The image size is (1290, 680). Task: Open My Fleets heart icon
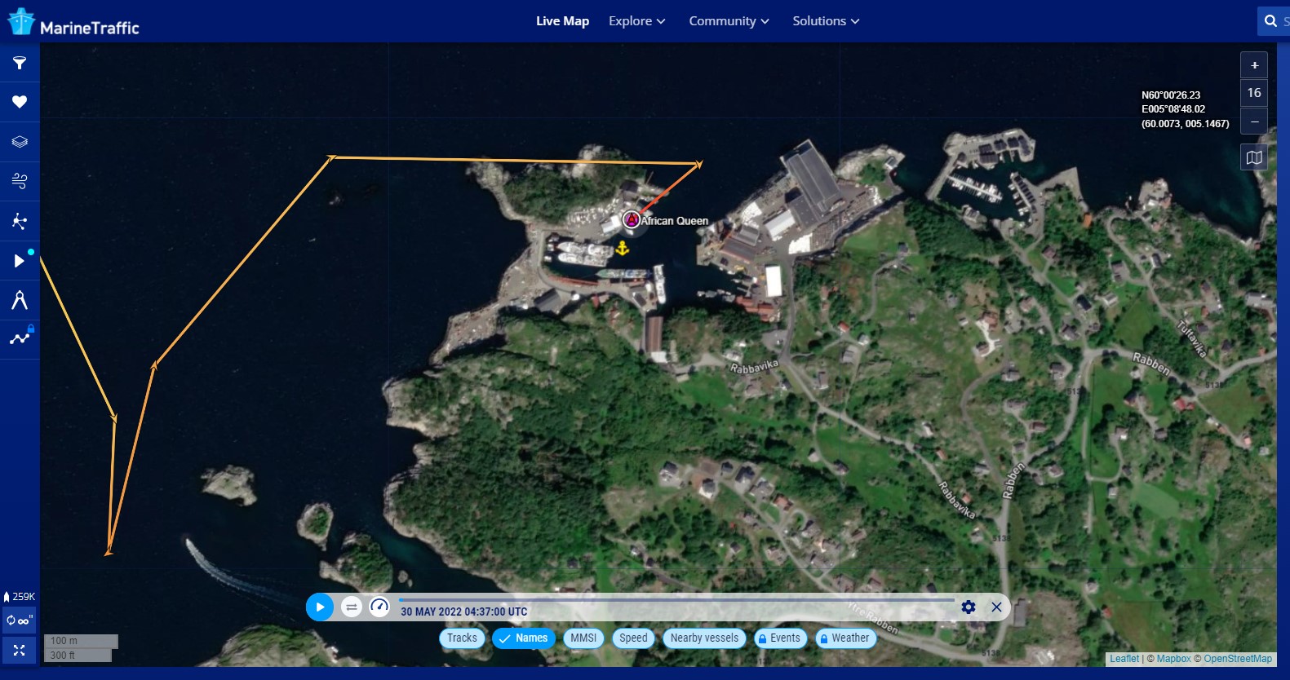pos(20,102)
